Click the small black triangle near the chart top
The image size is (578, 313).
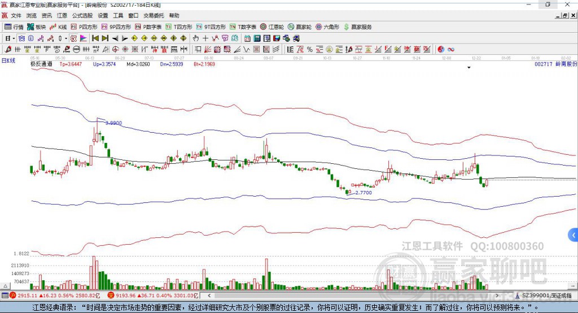469,68
